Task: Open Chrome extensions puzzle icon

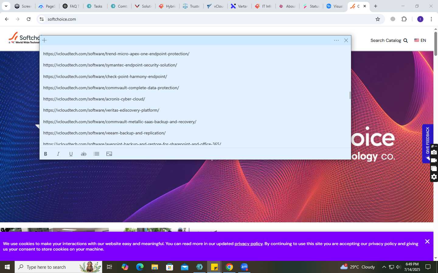Action: pos(404,19)
